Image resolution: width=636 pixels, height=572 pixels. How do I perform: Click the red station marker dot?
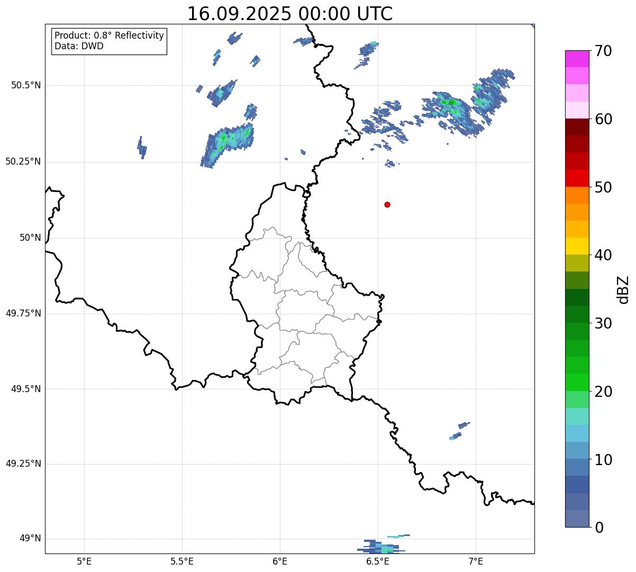[387, 204]
